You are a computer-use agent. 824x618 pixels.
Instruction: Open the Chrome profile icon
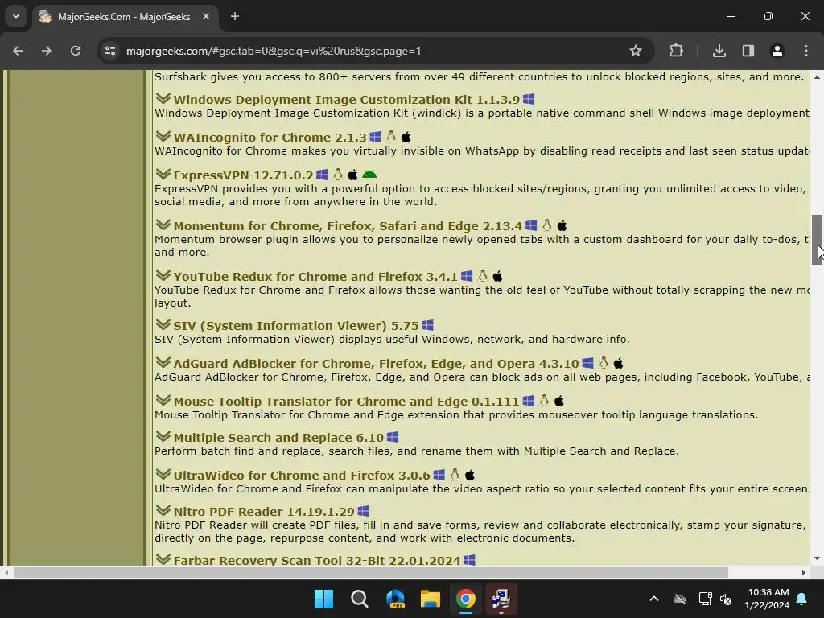(x=777, y=51)
